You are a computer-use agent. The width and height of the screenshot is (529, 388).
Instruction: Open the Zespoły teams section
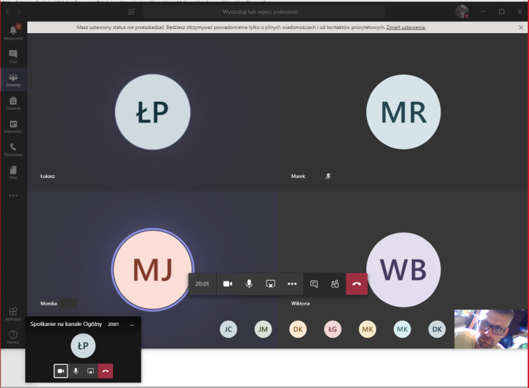[13, 80]
